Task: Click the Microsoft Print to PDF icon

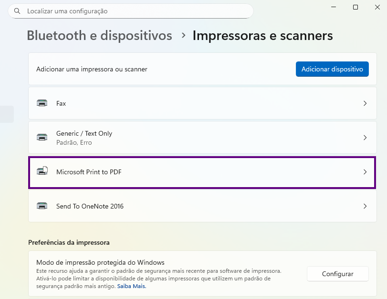Action: (x=42, y=172)
